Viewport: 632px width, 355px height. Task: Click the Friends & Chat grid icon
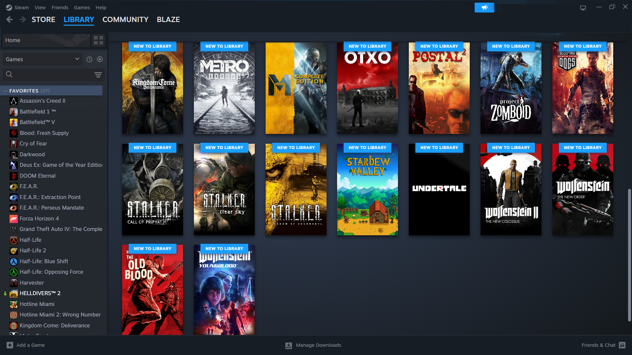tap(622, 345)
